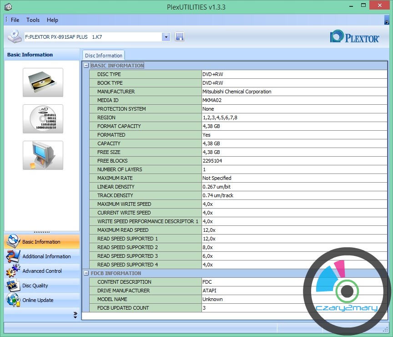
Task: Click the save floppy disk icon
Action: point(180,37)
